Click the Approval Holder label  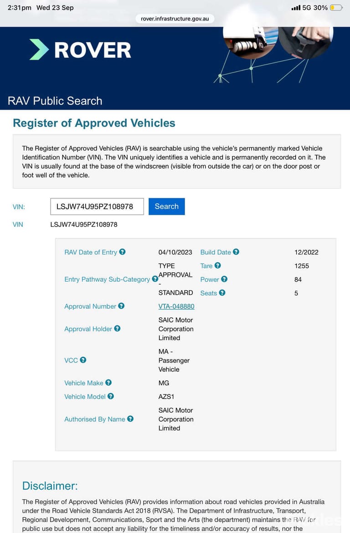click(88, 329)
